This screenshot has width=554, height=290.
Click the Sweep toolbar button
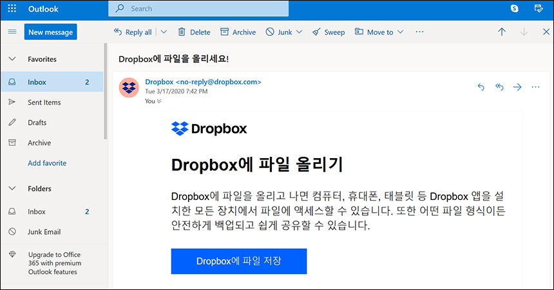tap(329, 32)
